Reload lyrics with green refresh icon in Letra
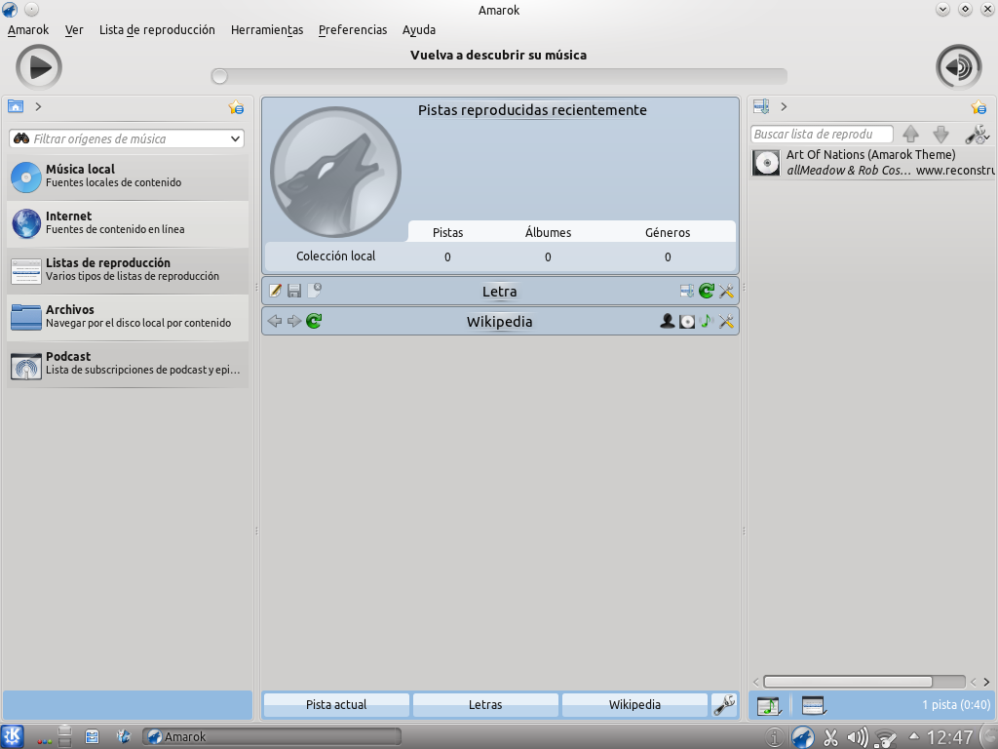The image size is (998, 749). click(707, 291)
